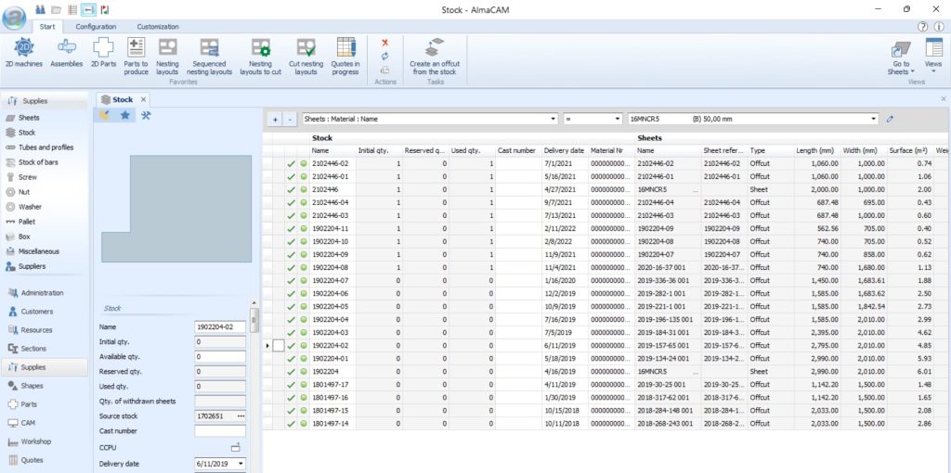Click the red delete X action icon
Screen dimensions: 951x473
pyautogui.click(x=384, y=43)
